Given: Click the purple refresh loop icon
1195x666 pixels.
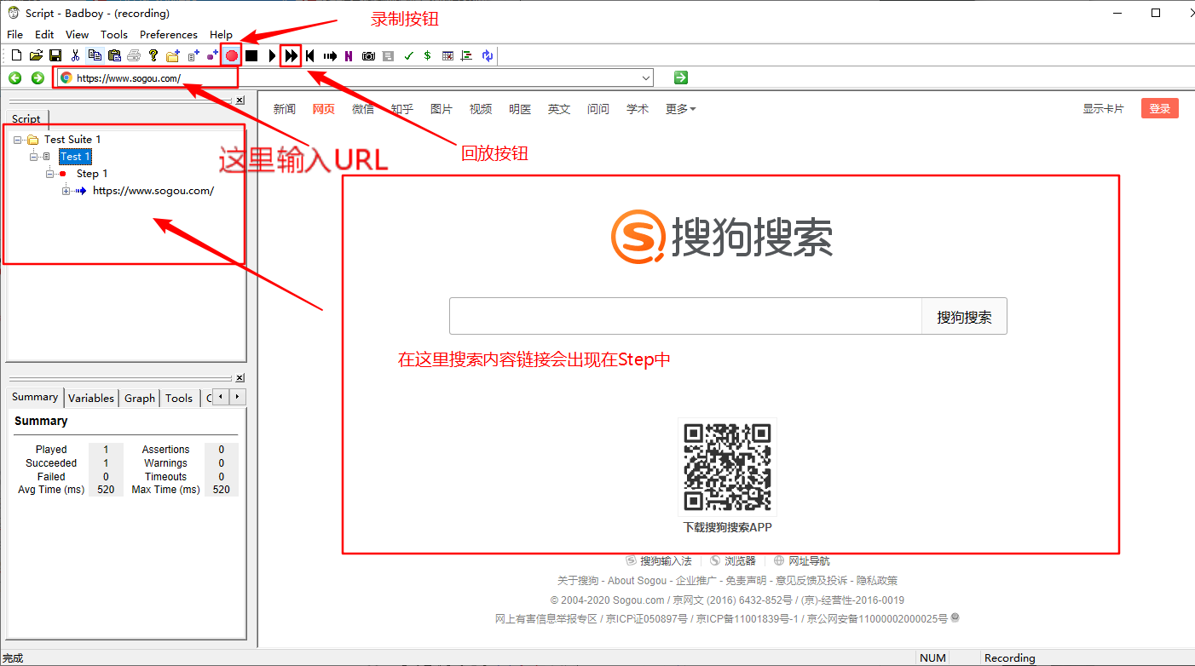Looking at the screenshot, I should [487, 55].
